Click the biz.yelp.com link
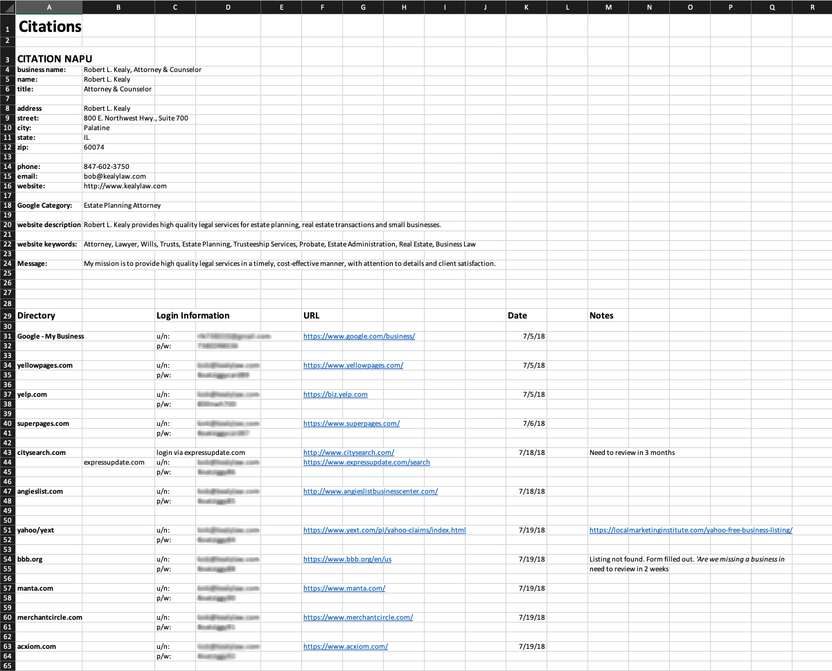832x671 pixels. click(335, 394)
